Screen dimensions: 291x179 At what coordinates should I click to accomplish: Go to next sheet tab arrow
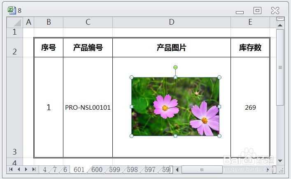point(26,170)
